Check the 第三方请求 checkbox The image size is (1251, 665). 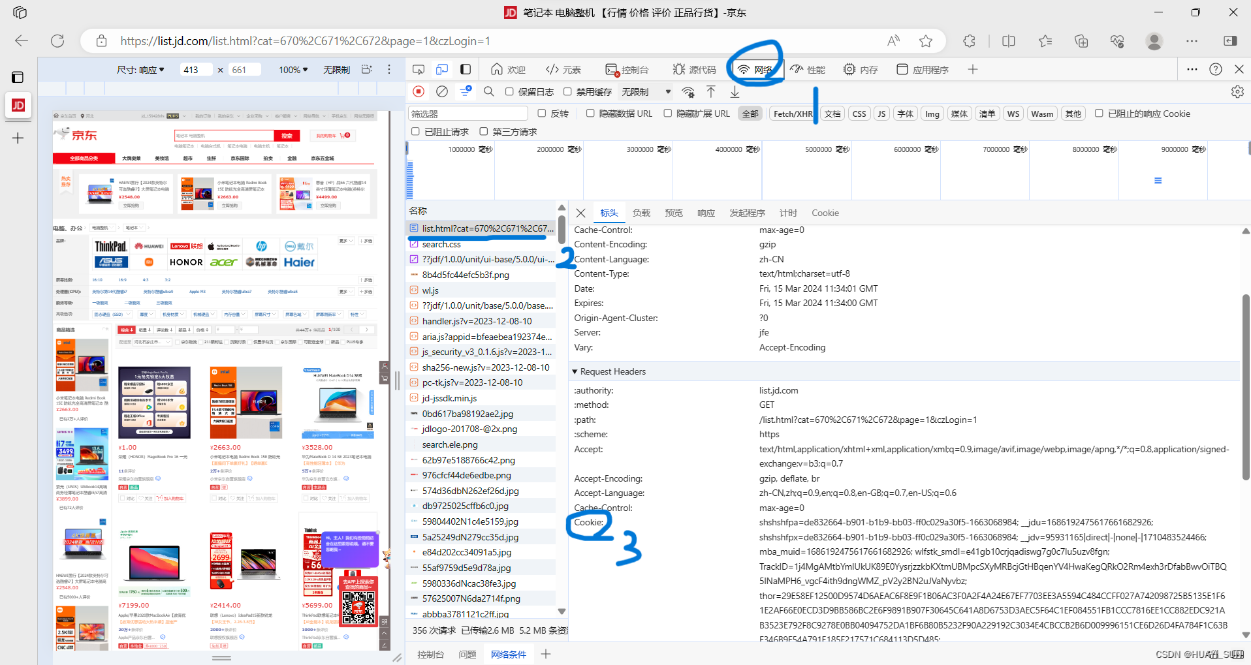(483, 132)
